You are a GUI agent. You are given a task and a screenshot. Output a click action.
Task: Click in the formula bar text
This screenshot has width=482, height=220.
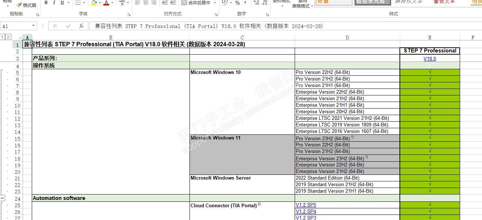[x=209, y=26]
